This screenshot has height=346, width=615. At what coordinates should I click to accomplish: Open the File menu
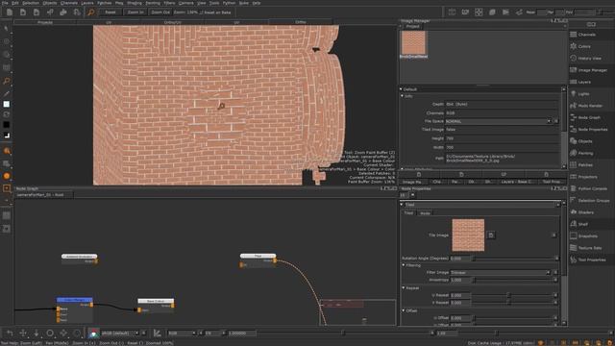point(5,3)
